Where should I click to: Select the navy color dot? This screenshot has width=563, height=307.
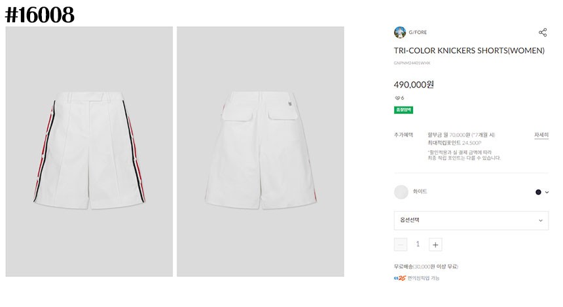coord(538,192)
